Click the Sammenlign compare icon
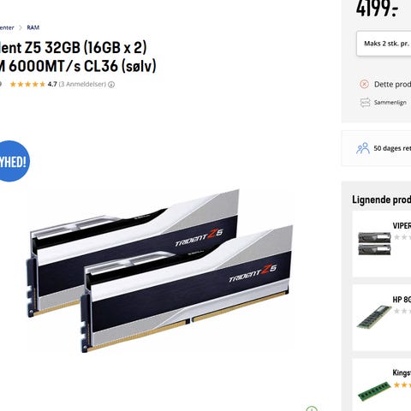The width and height of the screenshot is (411, 411). click(x=365, y=102)
